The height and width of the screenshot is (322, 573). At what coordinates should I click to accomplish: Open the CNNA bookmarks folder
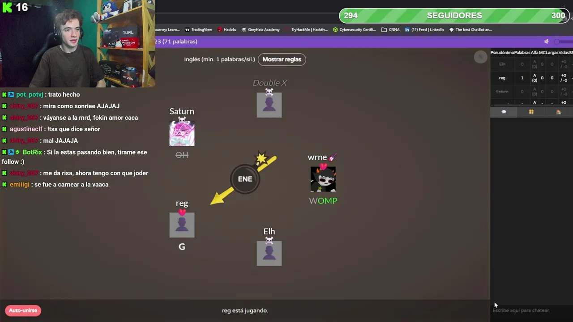(390, 30)
